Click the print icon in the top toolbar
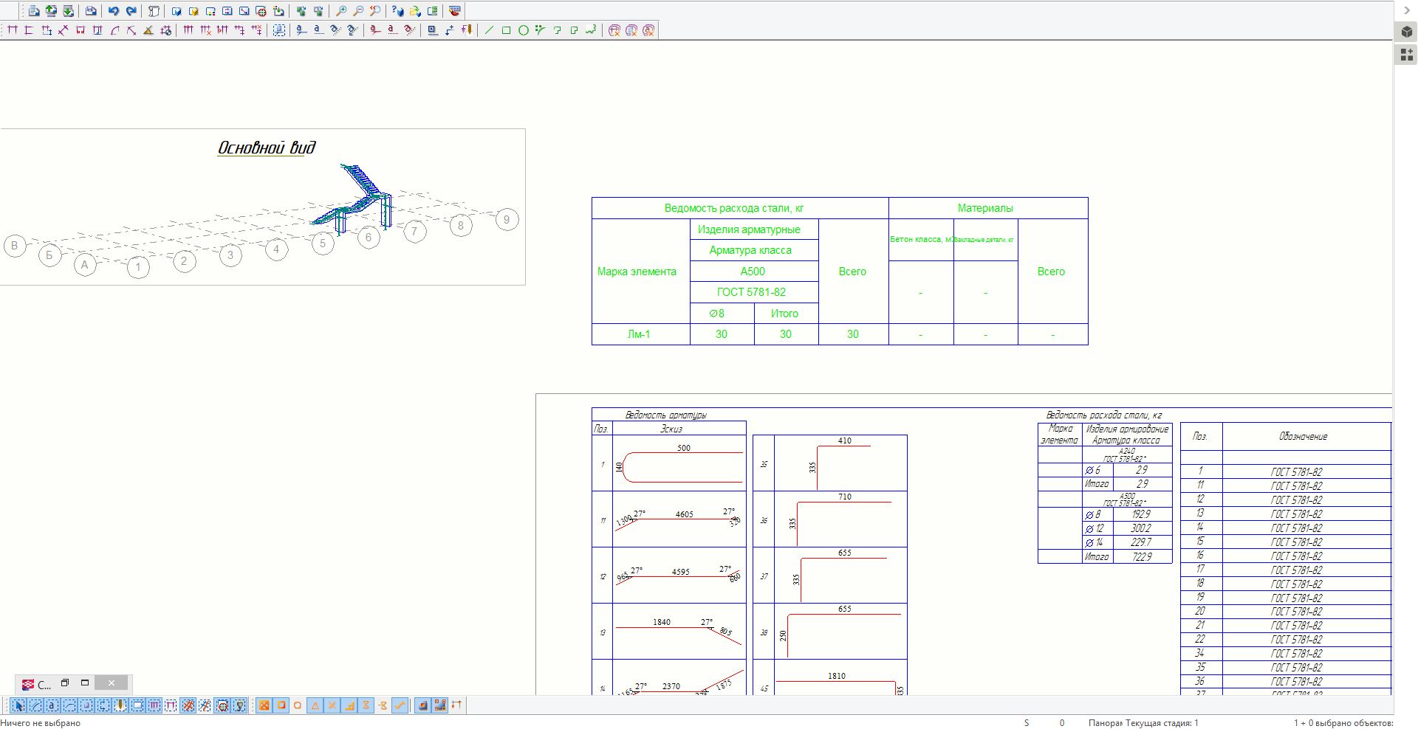The image size is (1418, 729). (91, 11)
